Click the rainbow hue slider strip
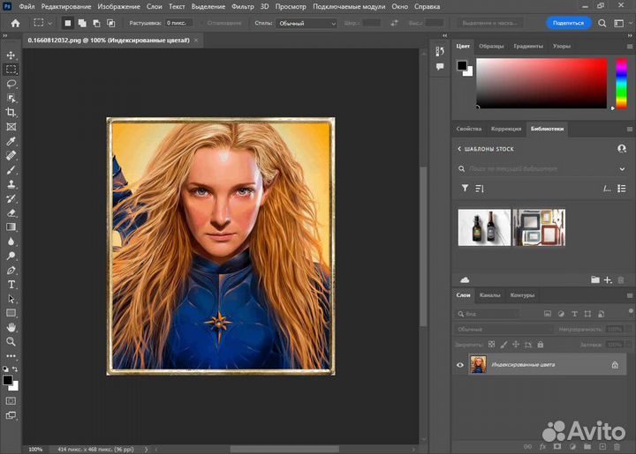The image size is (636, 454). [621, 84]
